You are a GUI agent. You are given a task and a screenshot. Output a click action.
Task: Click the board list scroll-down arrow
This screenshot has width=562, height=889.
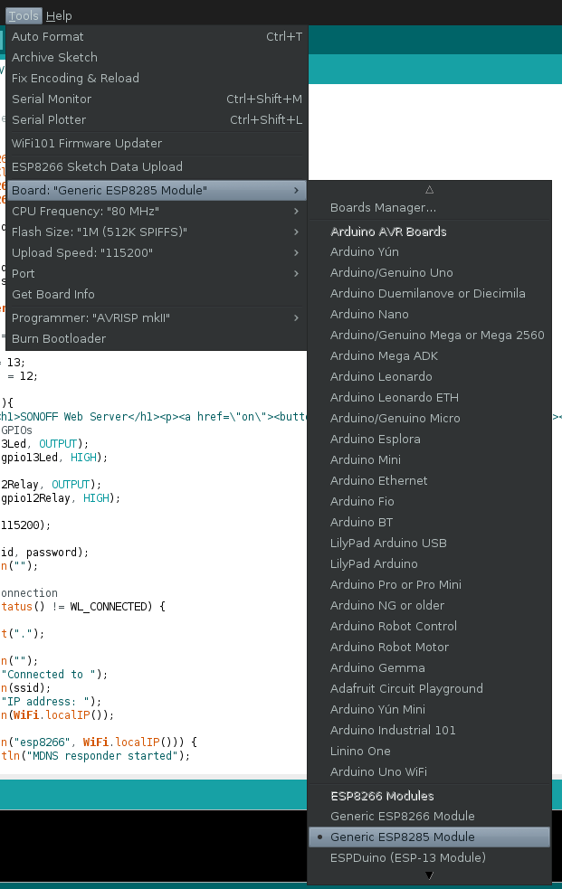pyautogui.click(x=429, y=875)
